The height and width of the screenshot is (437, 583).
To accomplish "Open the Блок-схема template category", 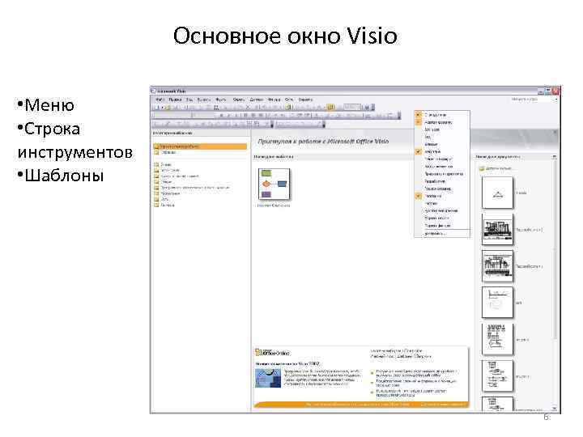I will [x=167, y=170].
